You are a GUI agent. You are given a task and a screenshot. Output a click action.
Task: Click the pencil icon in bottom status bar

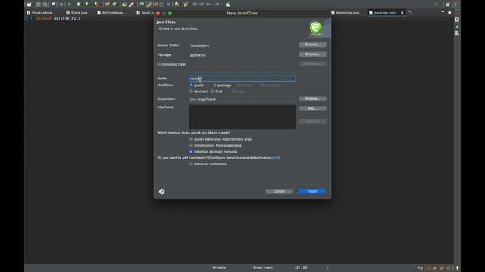coord(442,268)
